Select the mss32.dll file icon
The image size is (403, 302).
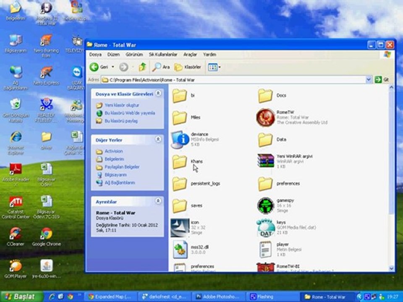tap(180, 249)
